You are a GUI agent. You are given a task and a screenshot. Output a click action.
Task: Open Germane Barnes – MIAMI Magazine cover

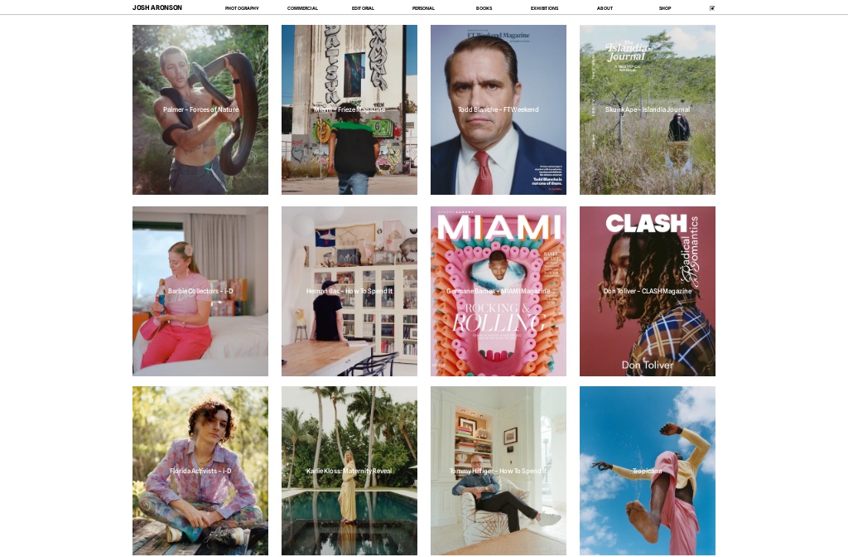click(498, 291)
